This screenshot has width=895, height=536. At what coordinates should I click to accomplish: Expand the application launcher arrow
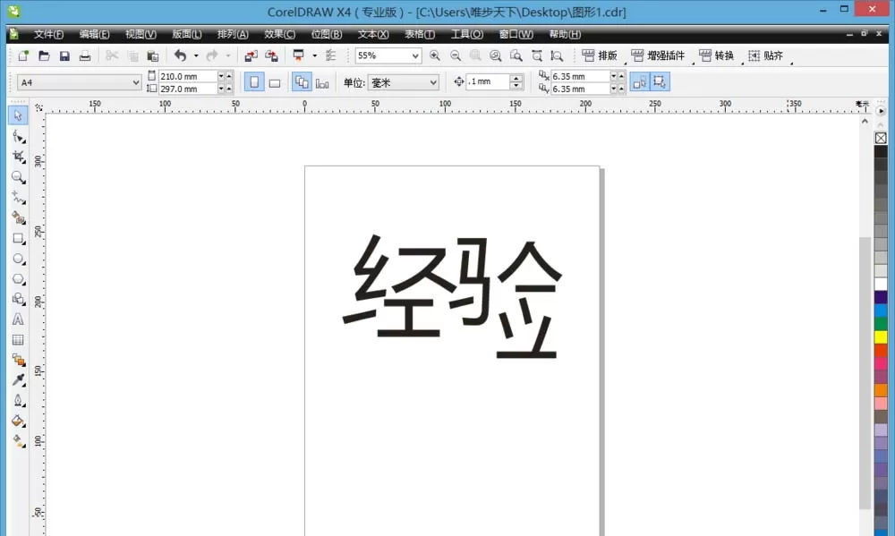pyautogui.click(x=314, y=55)
